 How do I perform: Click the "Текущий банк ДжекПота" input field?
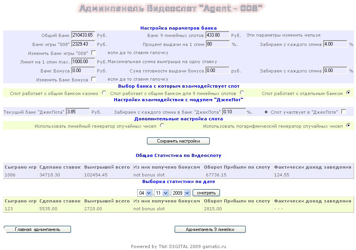pyautogui.click(x=78, y=112)
